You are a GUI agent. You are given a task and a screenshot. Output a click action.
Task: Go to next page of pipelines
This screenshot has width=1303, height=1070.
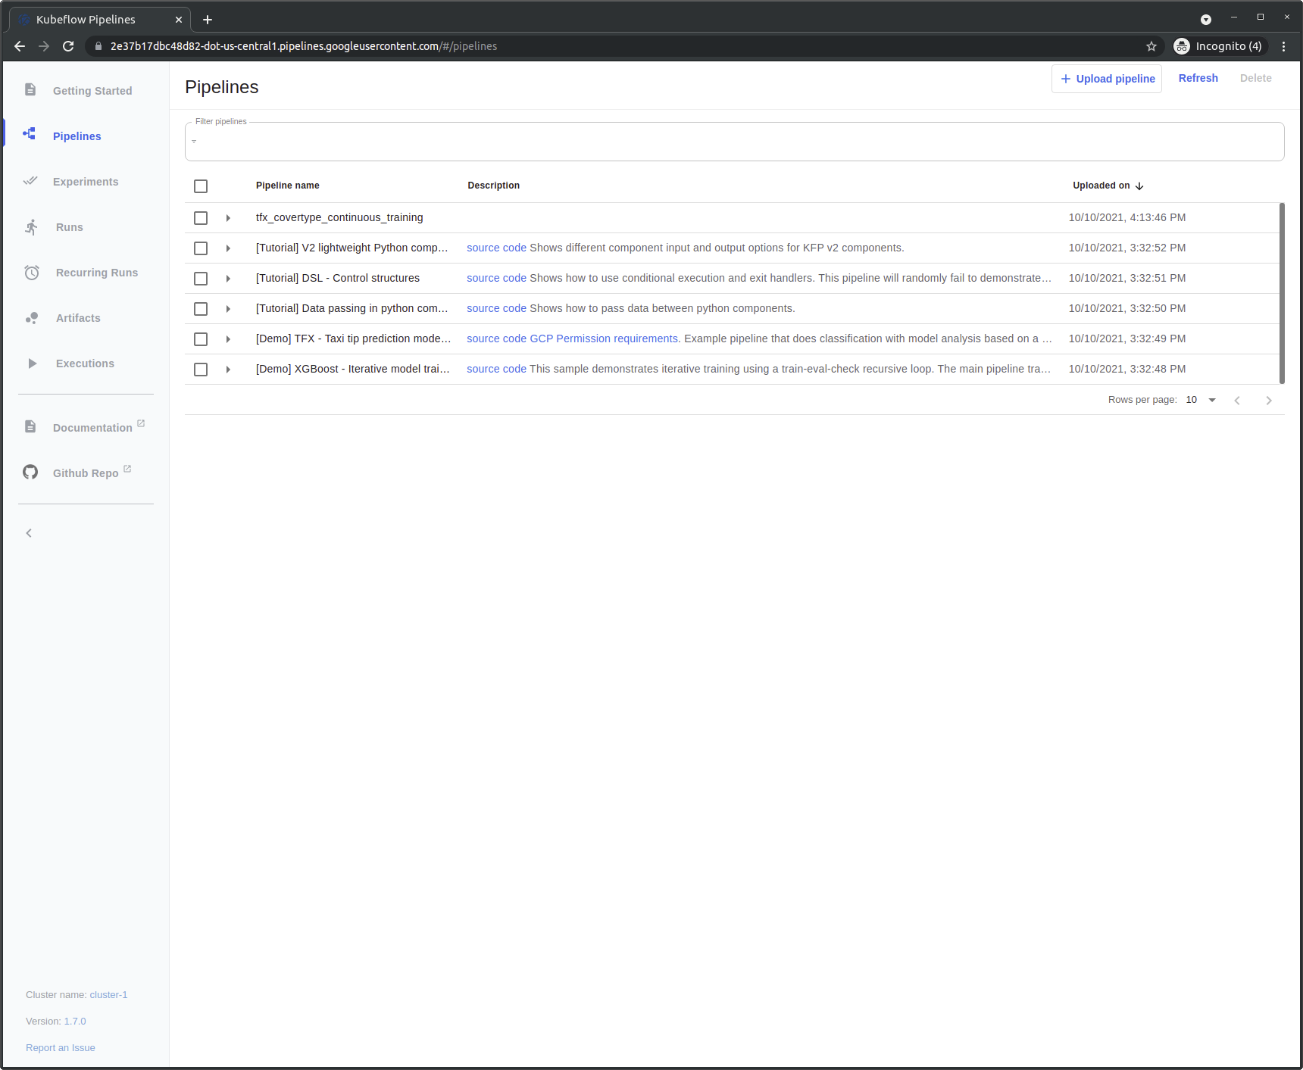tap(1269, 400)
